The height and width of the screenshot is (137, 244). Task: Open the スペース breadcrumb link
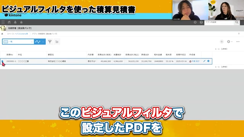(x=18, y=34)
